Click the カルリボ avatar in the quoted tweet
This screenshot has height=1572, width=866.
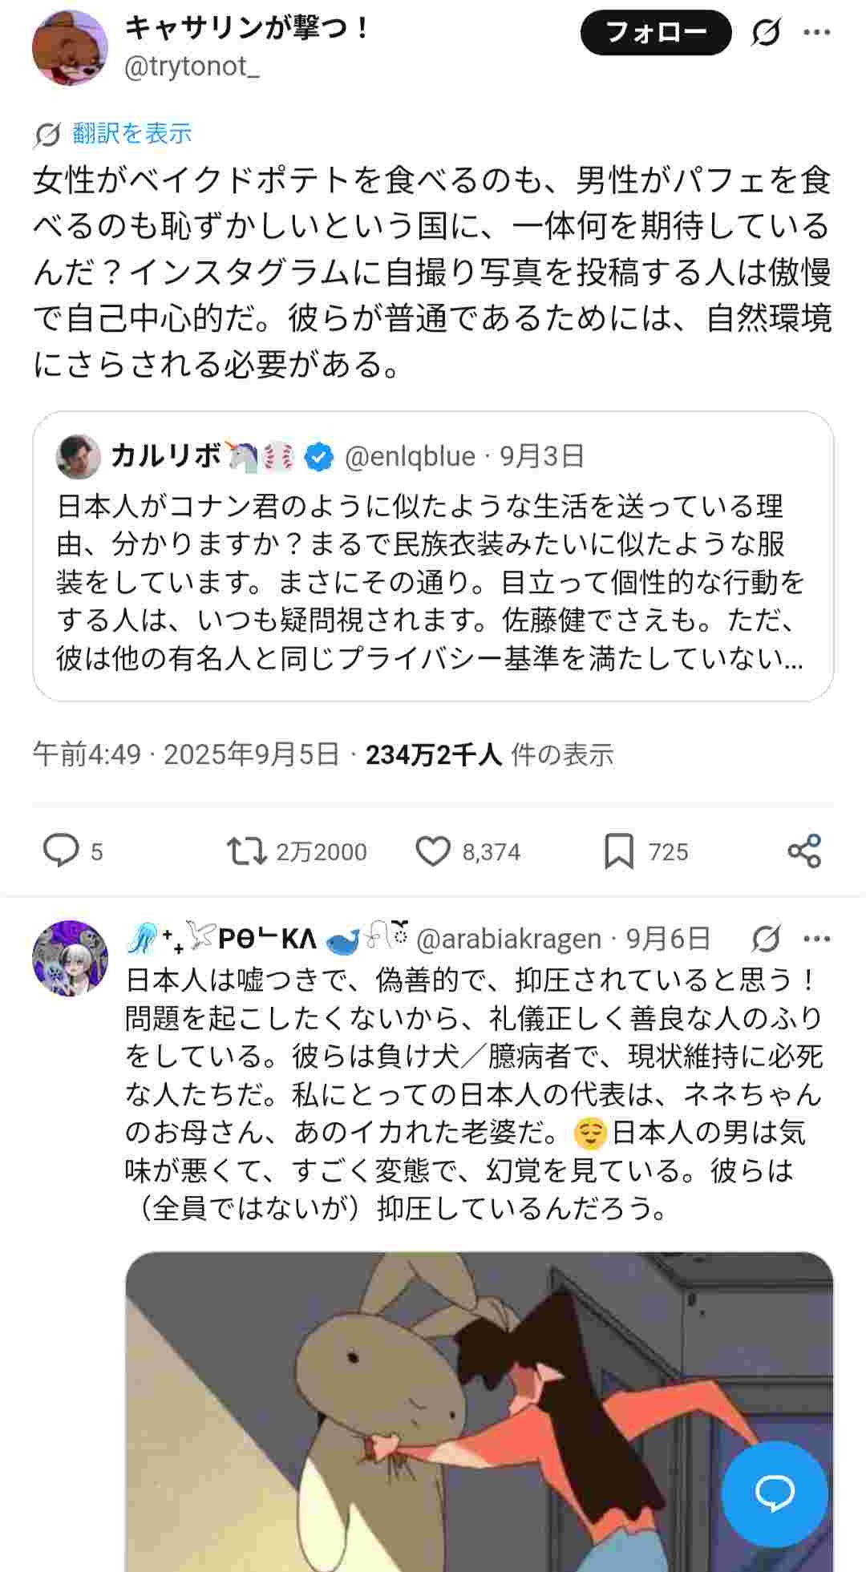[x=78, y=457]
